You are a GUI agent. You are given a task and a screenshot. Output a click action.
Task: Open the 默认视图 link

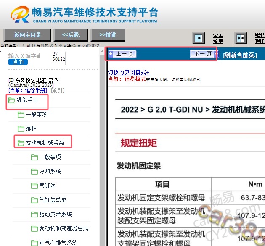(260, 38)
